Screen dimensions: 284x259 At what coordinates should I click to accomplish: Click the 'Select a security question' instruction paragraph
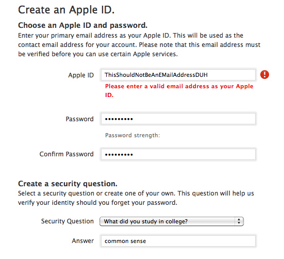click(x=136, y=198)
